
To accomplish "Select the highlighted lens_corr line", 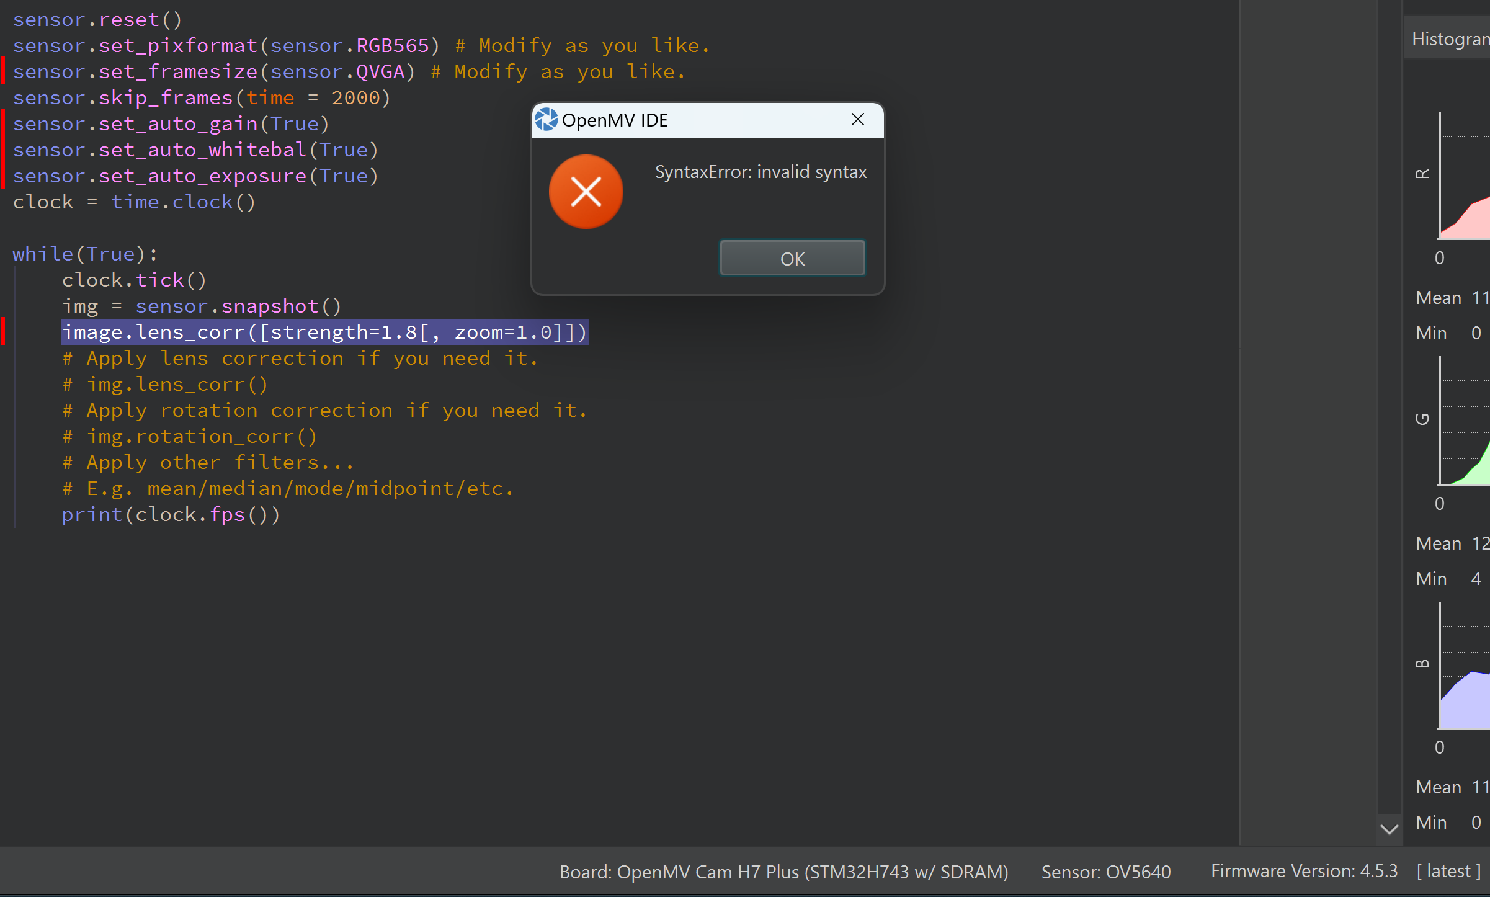I will click(x=324, y=331).
